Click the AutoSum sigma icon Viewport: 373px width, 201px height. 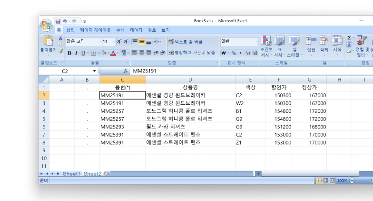349,38
